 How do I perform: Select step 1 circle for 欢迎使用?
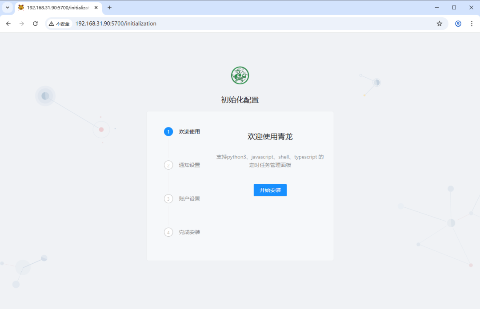point(168,131)
